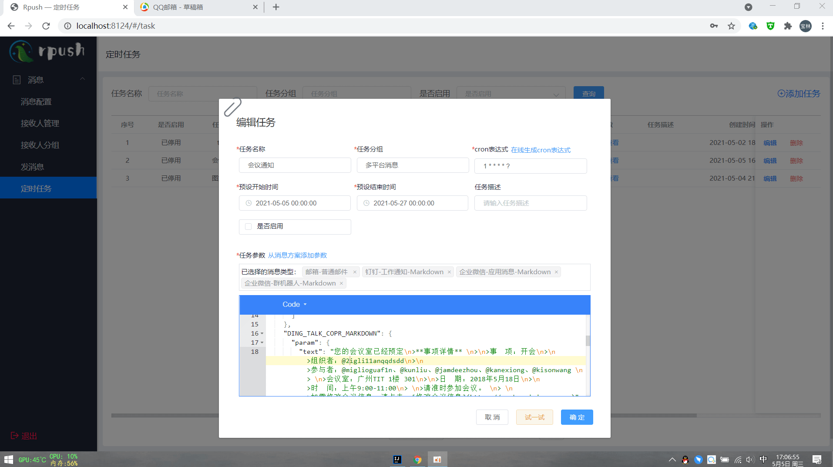
Task: Check the 是否启用 checkbox in the dialog
Action: click(248, 226)
